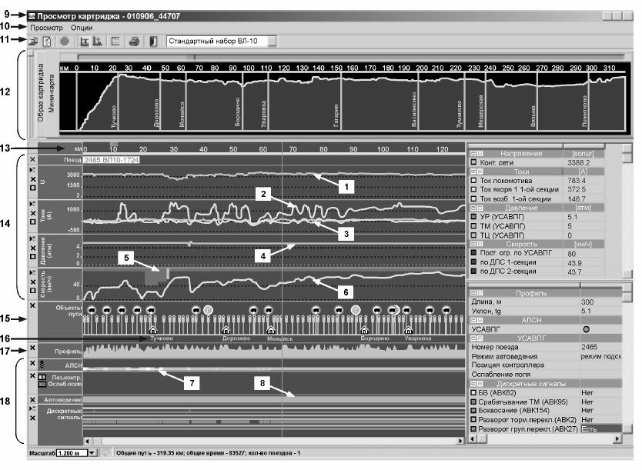Click the mini-map position slider bar
The width and height of the screenshot is (642, 470).
coord(351,57)
